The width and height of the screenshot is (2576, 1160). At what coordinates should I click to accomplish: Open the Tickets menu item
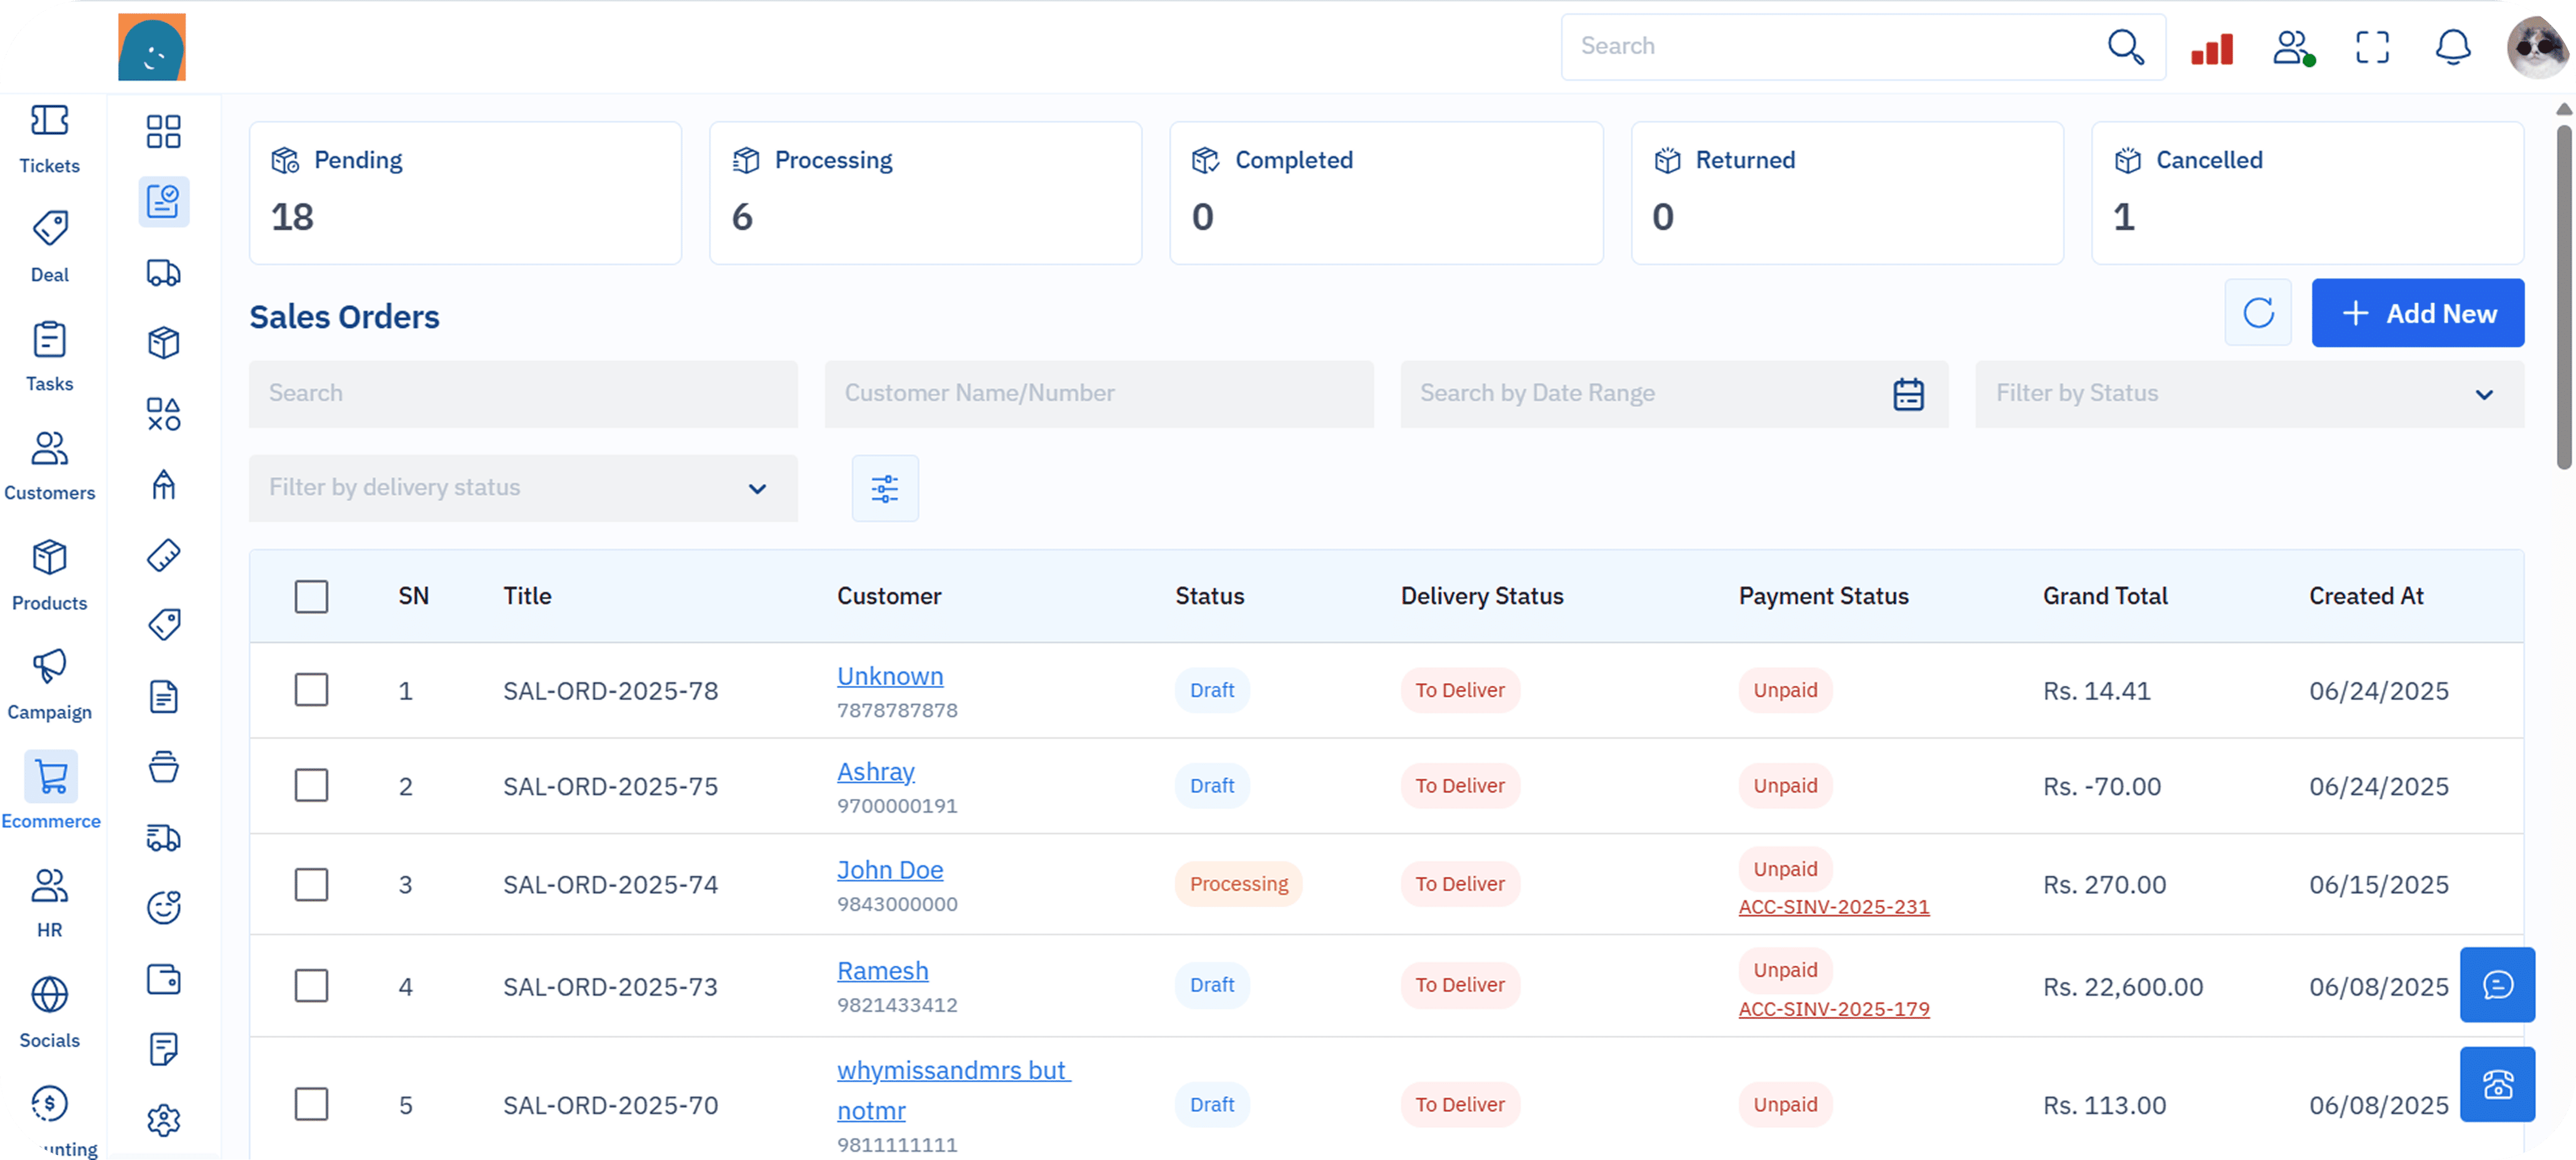49,139
